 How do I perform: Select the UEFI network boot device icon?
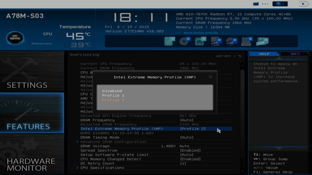200,41
